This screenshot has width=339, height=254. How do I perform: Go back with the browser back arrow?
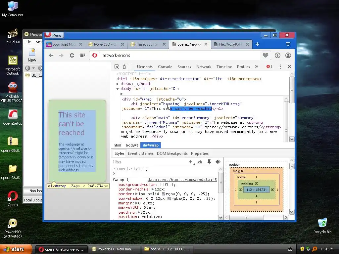[x=51, y=56]
